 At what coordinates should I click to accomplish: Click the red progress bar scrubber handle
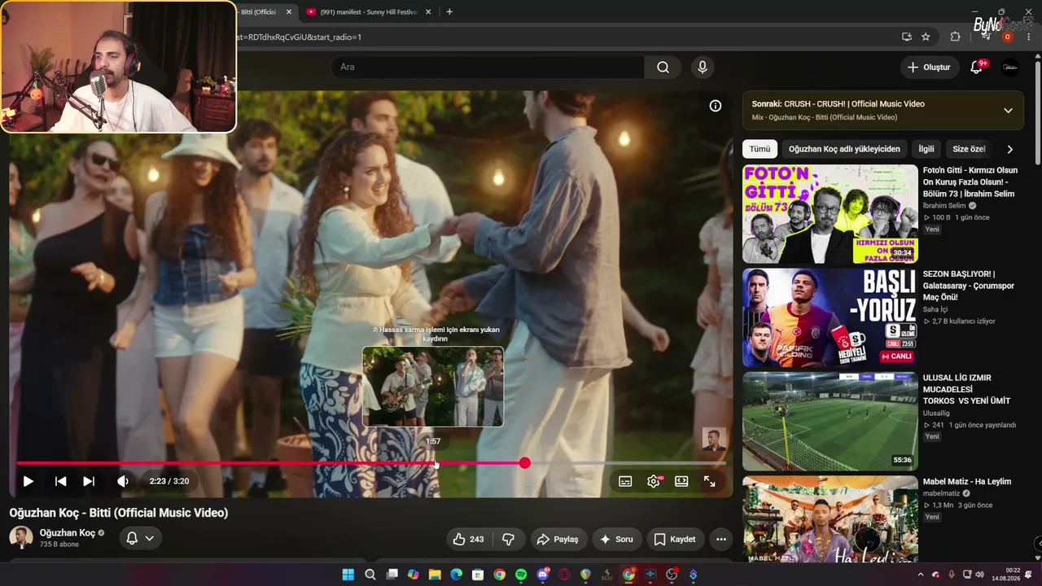pyautogui.click(x=525, y=462)
